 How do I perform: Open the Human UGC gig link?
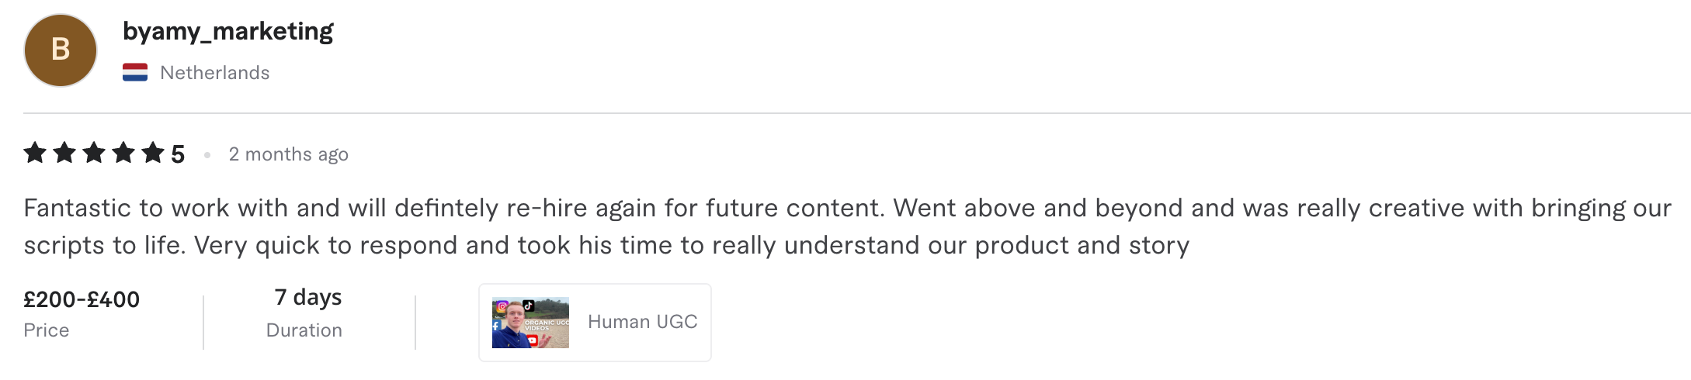pos(642,322)
